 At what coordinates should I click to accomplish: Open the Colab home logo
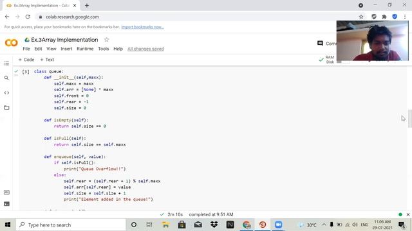coord(12,43)
